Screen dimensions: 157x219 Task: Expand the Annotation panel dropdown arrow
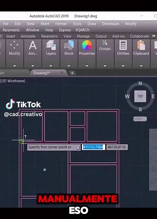click(33, 66)
